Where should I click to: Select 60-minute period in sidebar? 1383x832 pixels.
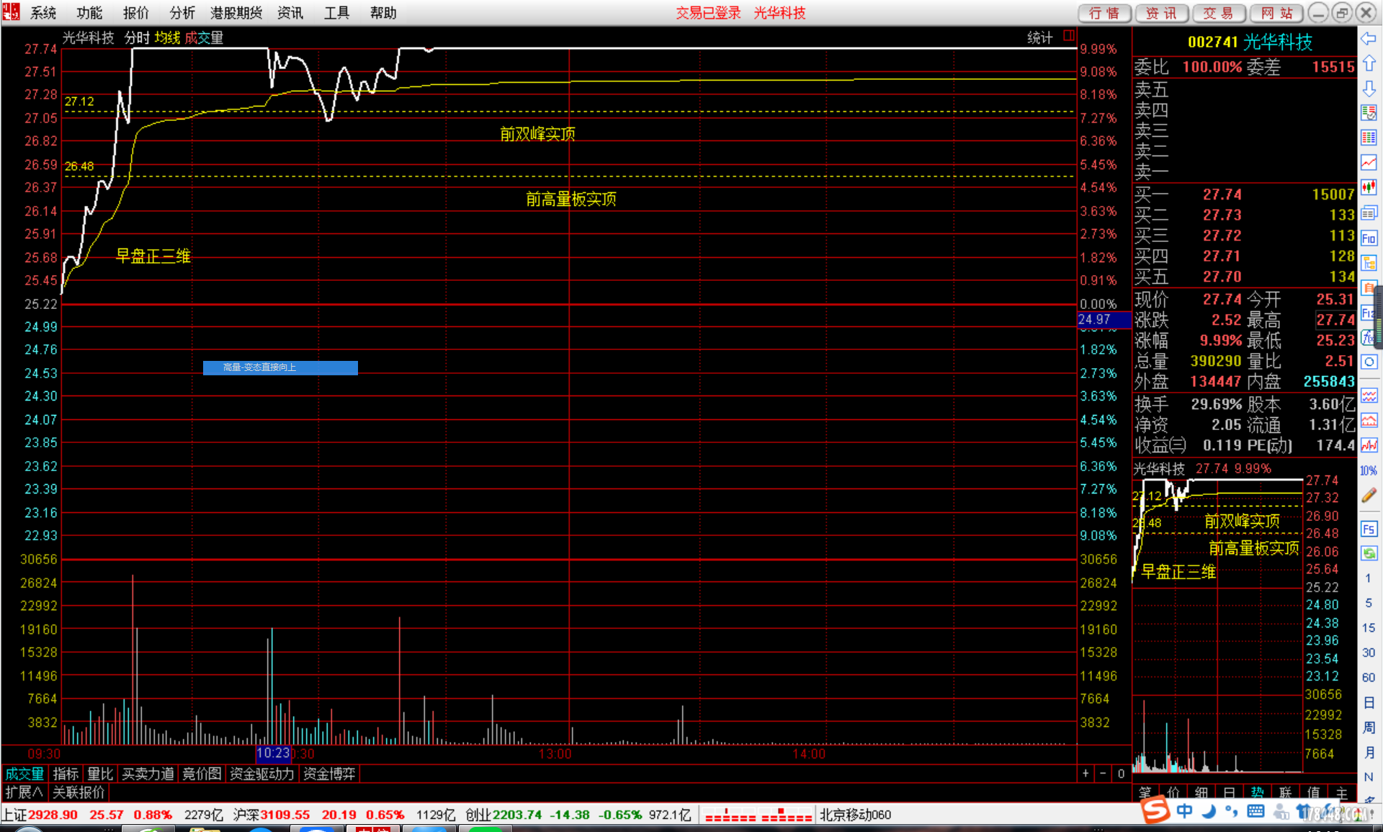[x=1368, y=677]
